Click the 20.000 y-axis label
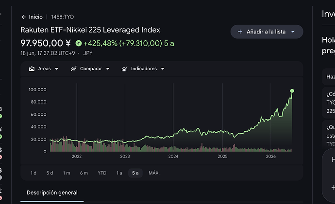Screen dimensions: 335x204 pos(38,140)
